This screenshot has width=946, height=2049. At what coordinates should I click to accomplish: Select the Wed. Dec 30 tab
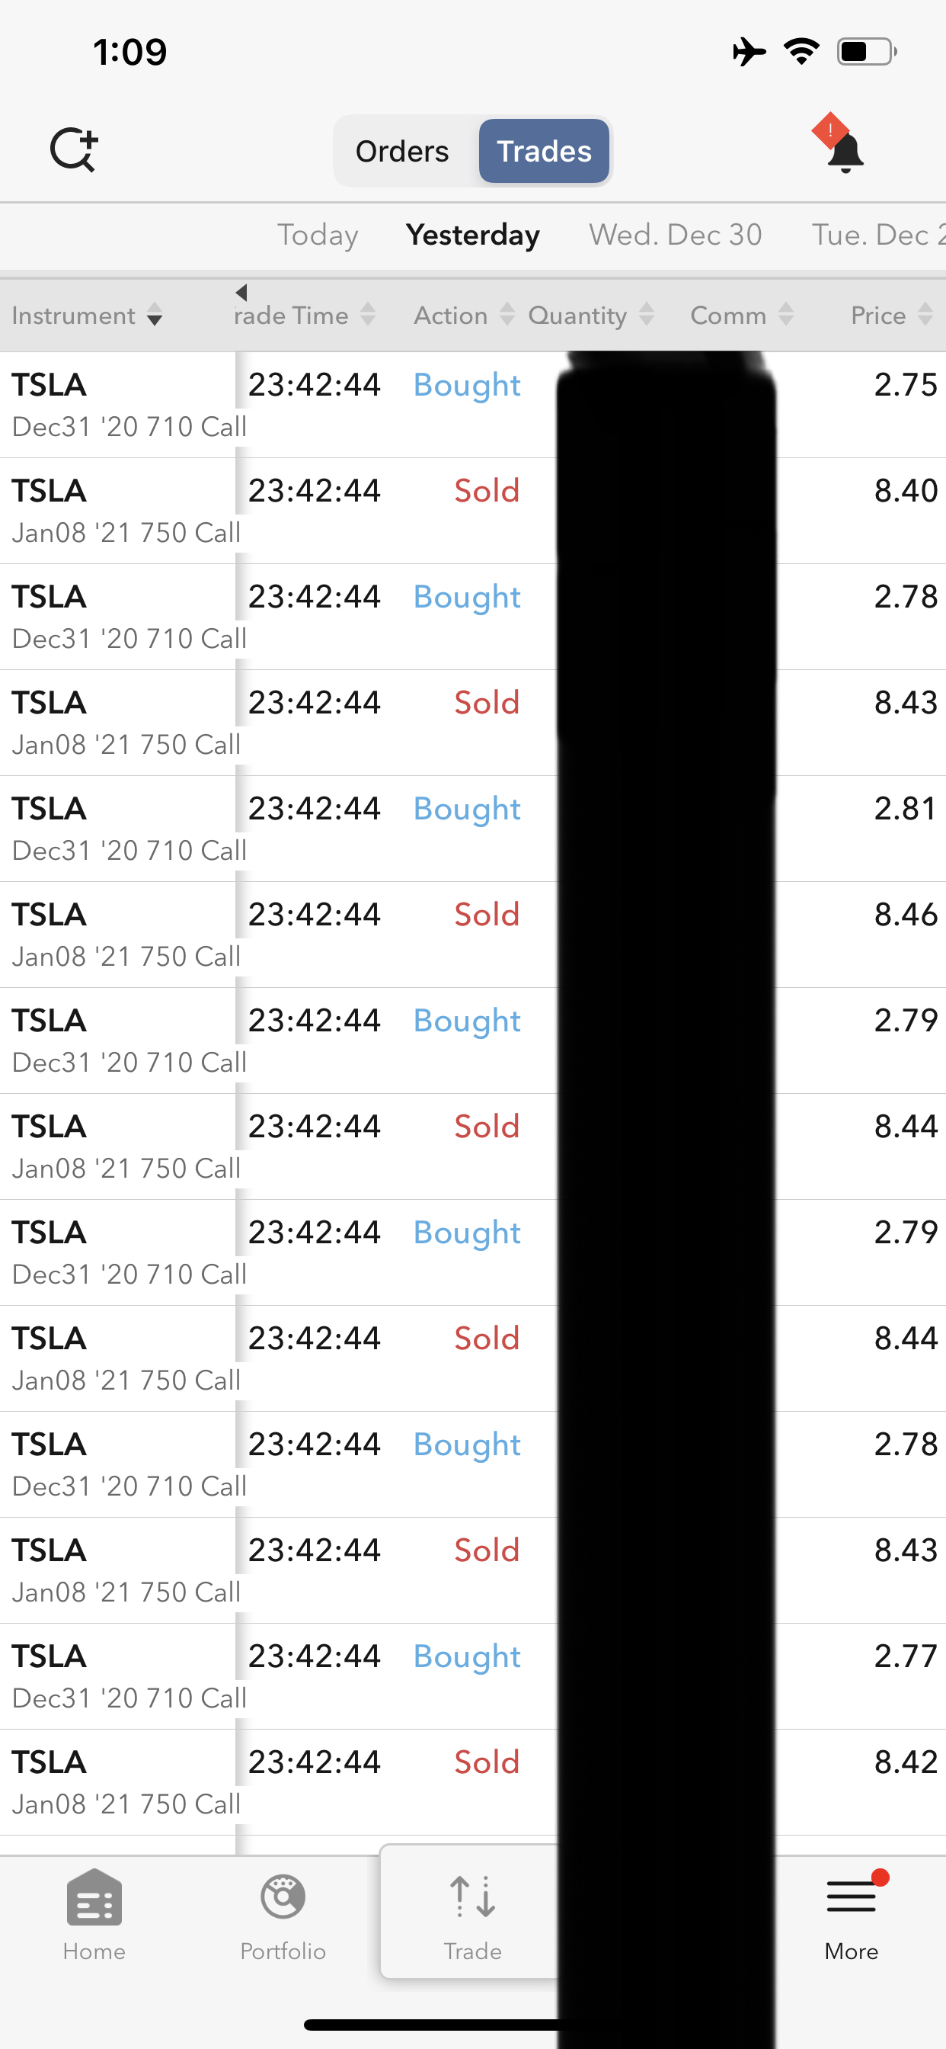click(x=675, y=236)
